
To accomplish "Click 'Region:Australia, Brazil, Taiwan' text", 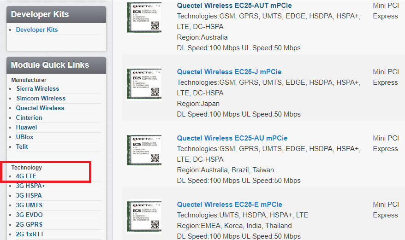I will point(226,170).
